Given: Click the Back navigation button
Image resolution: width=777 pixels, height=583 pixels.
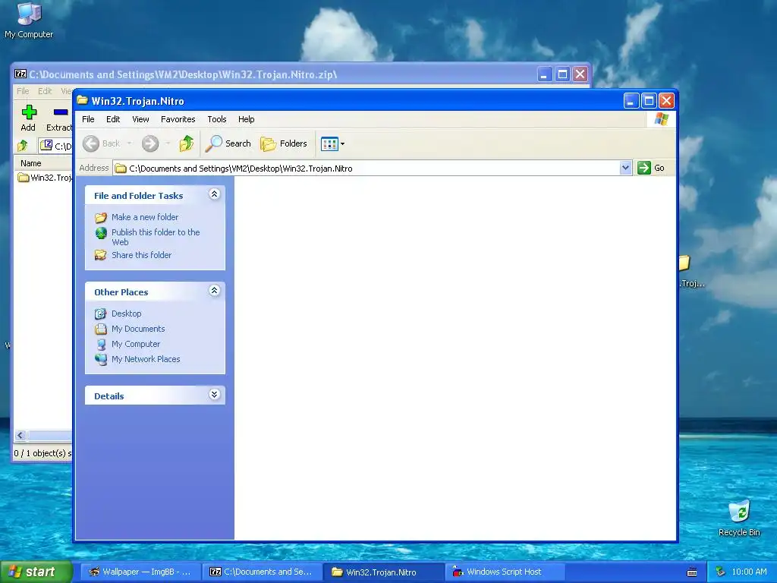Looking at the screenshot, I should [102, 143].
